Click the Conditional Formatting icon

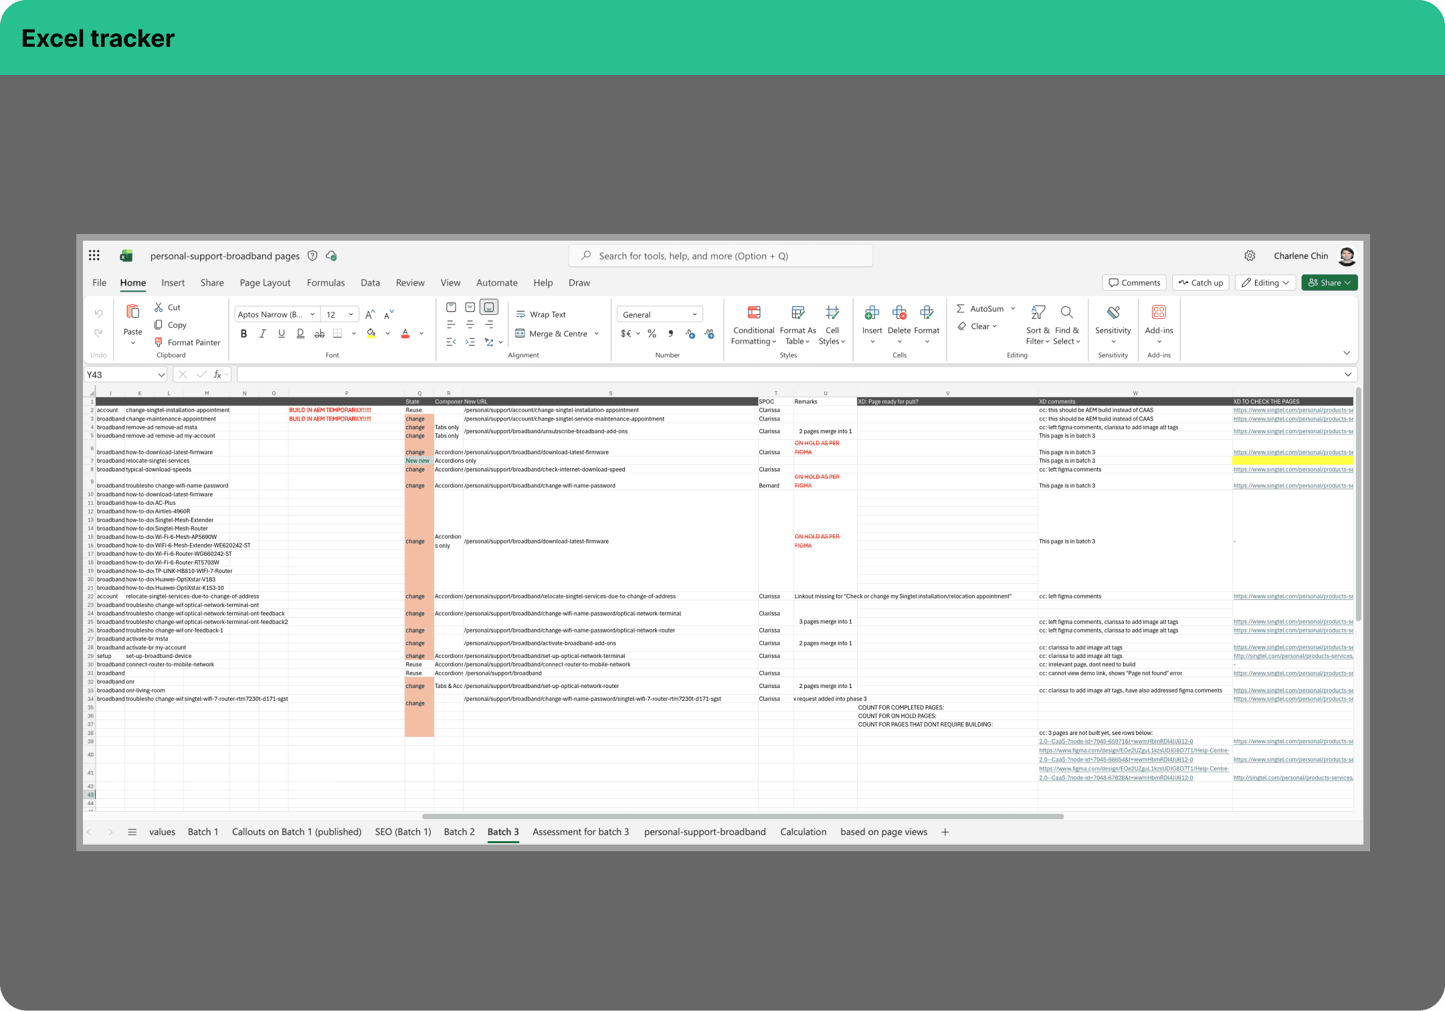[x=754, y=312]
